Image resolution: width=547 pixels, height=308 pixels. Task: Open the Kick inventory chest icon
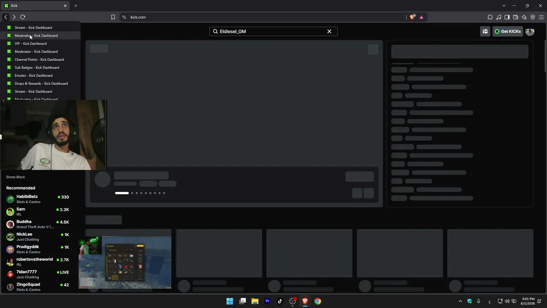485,31
